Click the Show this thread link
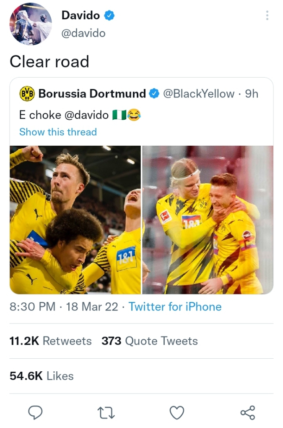Screen dimensions: 283x428 [x=58, y=132]
